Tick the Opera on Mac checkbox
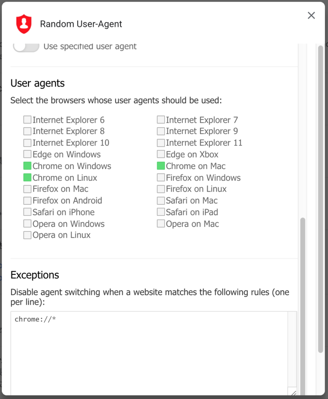 click(161, 224)
